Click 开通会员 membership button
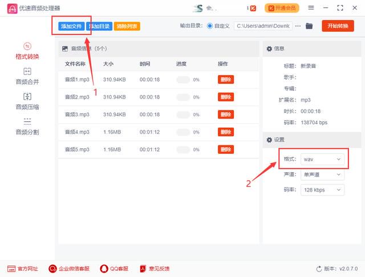Screen dimensions: 365x277 pos(282,8)
